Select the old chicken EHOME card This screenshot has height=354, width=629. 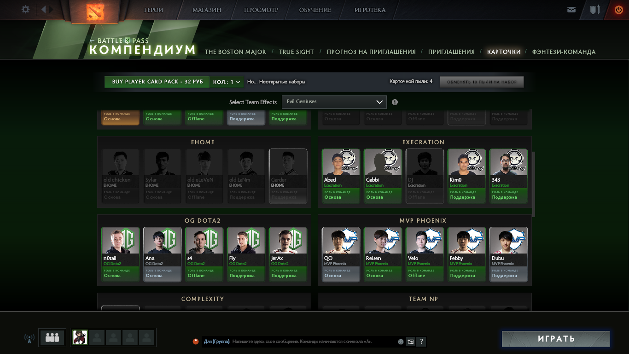click(120, 176)
